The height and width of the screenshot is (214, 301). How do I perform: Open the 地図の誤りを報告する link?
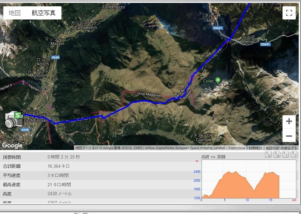coord(281,148)
